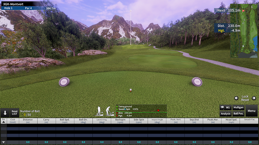This screenshot has height=145, width=259.
Task: Click the golf ball on the tee
Action: click(x=131, y=90)
